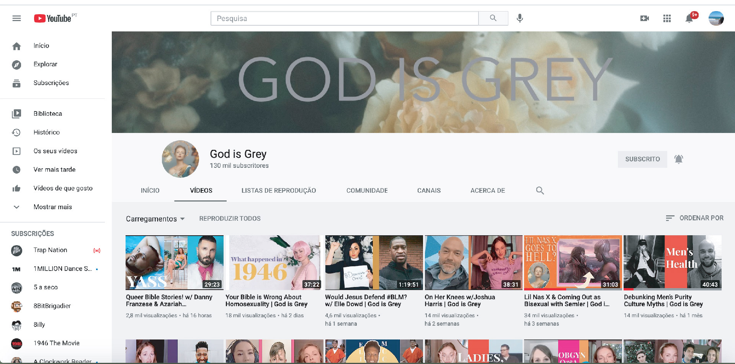Open the ORDENAR POR sort menu
This screenshot has height=364, width=735.
694,218
